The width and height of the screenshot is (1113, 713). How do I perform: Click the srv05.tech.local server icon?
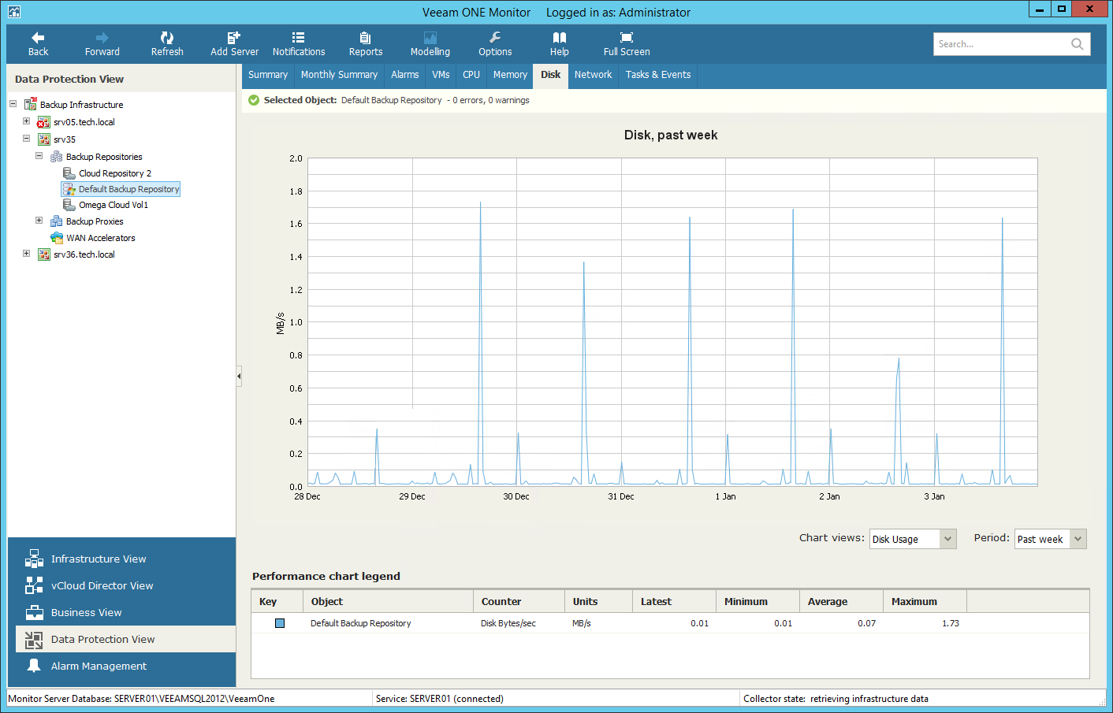(44, 122)
